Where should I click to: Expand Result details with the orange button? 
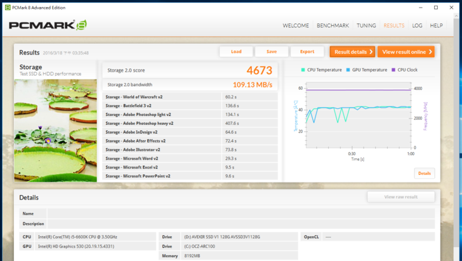point(352,52)
